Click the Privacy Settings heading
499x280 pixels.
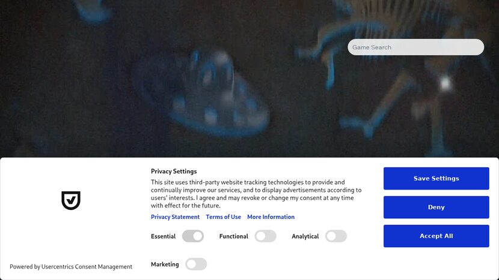[x=174, y=171]
